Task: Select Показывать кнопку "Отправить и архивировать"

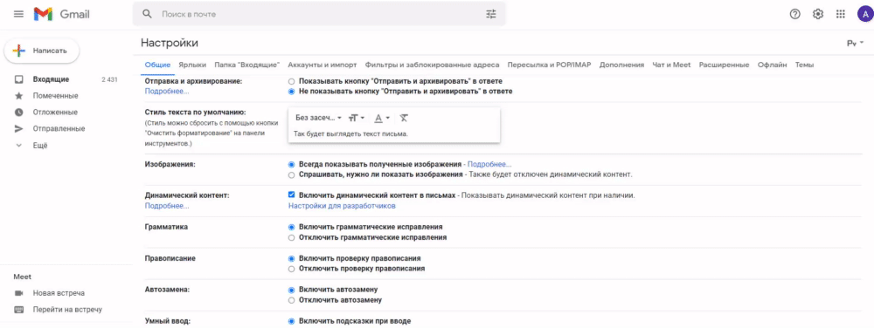Action: [x=292, y=81]
